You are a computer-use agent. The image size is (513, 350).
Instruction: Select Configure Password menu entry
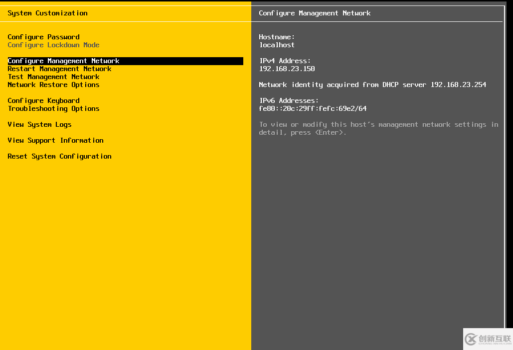point(43,37)
